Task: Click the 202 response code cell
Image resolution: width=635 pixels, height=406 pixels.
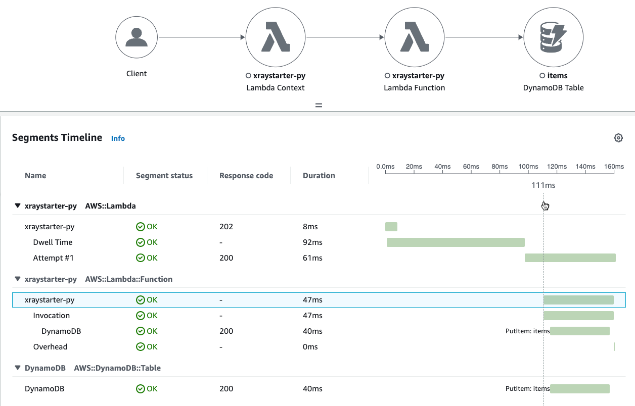Action: (226, 227)
